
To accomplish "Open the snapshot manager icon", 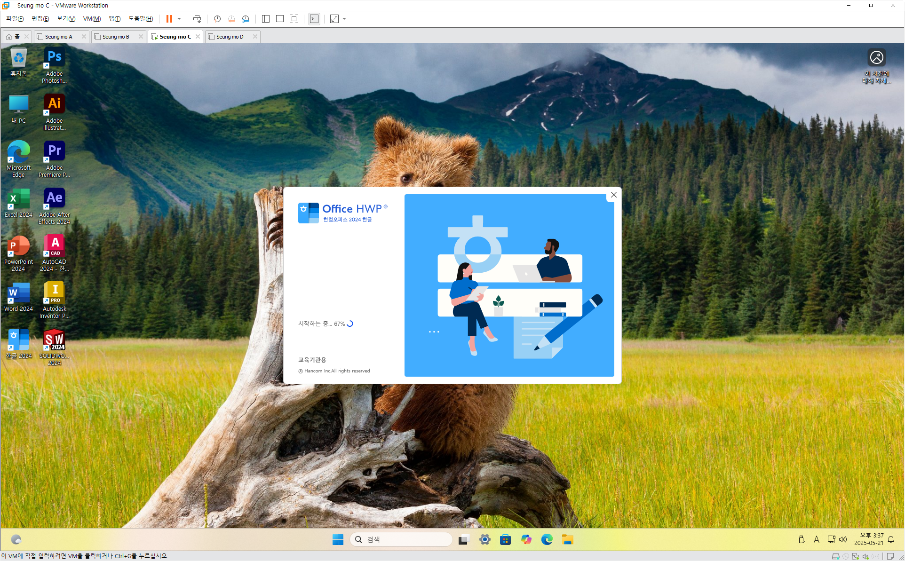I will point(246,19).
